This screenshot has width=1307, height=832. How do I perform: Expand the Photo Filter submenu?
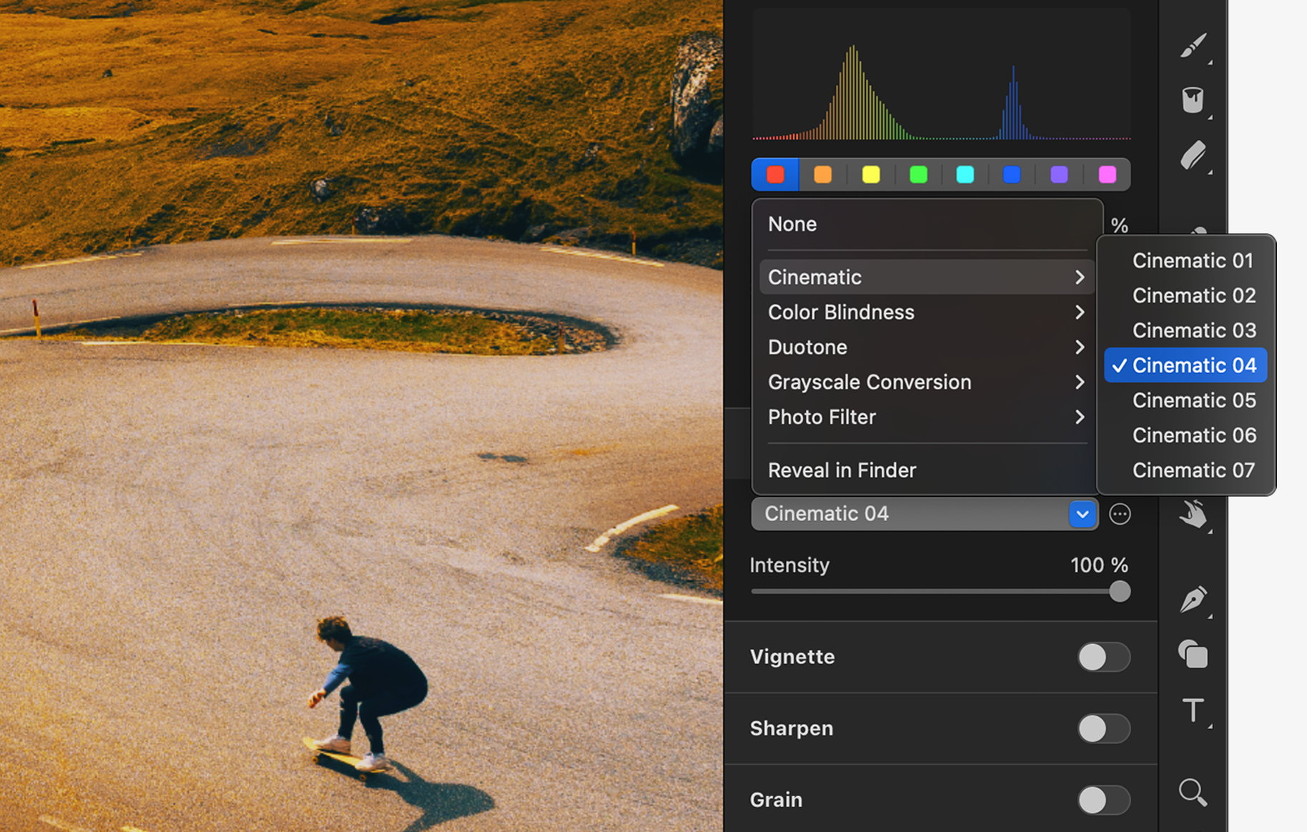coord(927,417)
